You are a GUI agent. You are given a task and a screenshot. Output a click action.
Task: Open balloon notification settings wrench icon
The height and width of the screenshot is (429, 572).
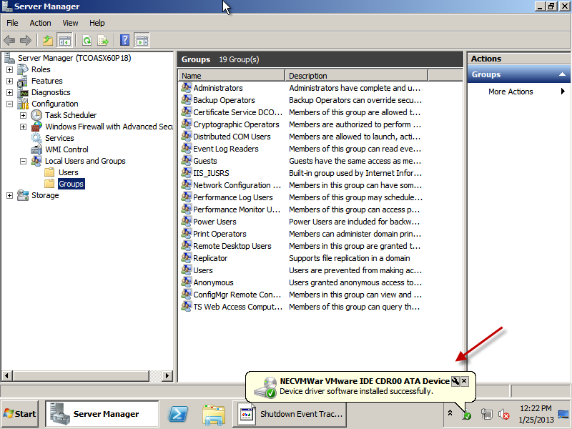(x=455, y=381)
